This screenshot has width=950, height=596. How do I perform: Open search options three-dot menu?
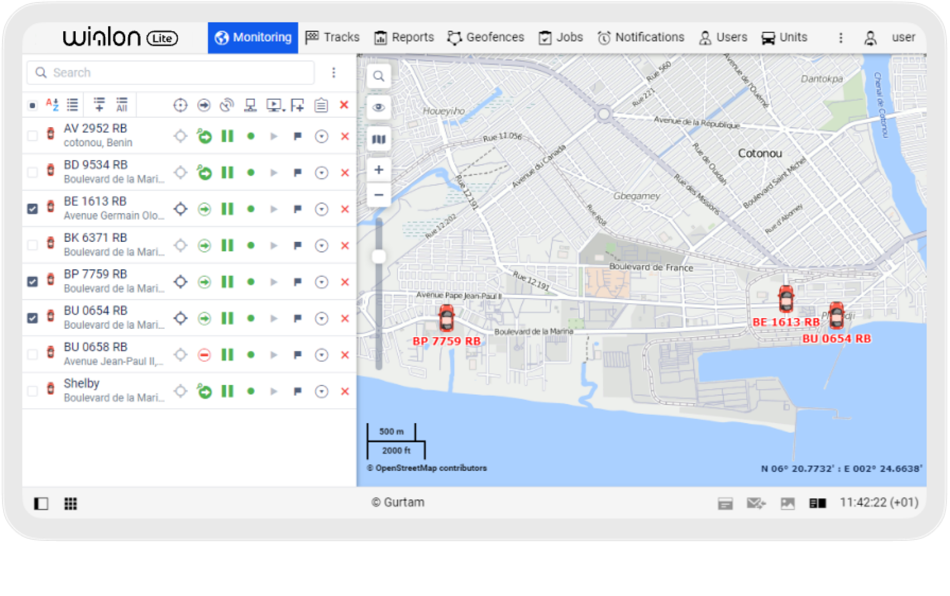(x=334, y=73)
